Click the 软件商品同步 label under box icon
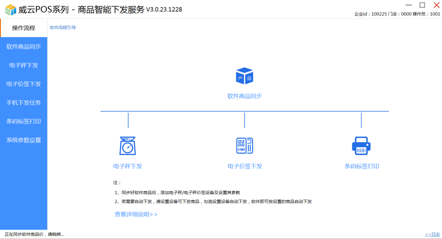Viewport: 442px width, 239px height. [244, 96]
